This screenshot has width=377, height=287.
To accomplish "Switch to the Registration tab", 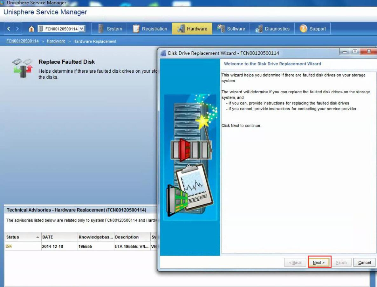I will tap(149, 29).
